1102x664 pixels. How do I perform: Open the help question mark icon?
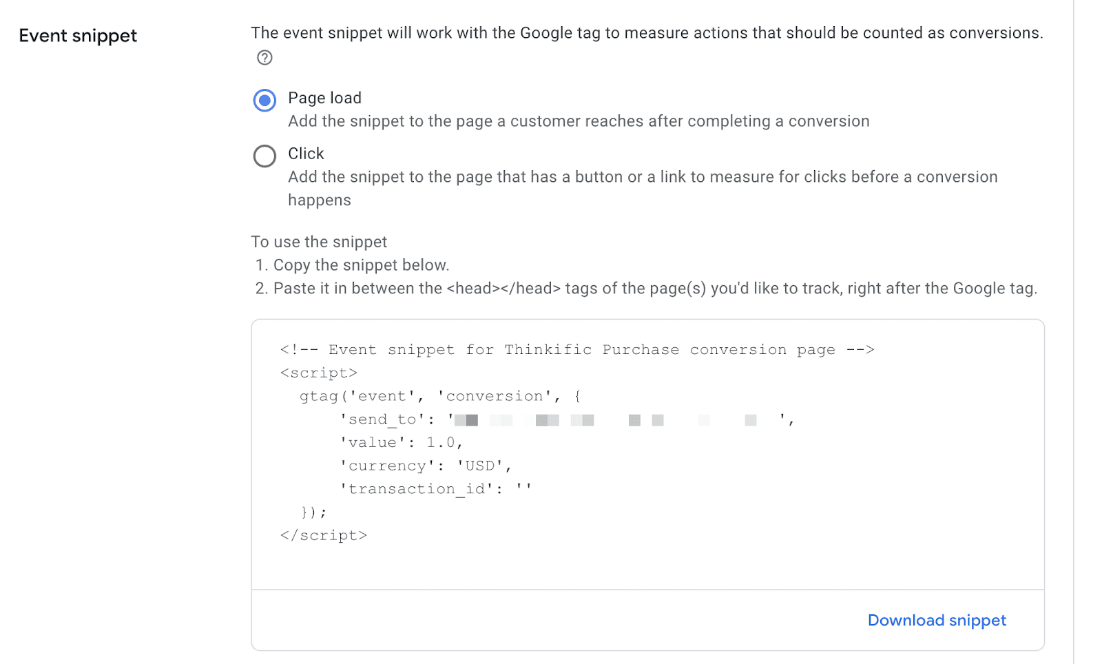(x=264, y=58)
